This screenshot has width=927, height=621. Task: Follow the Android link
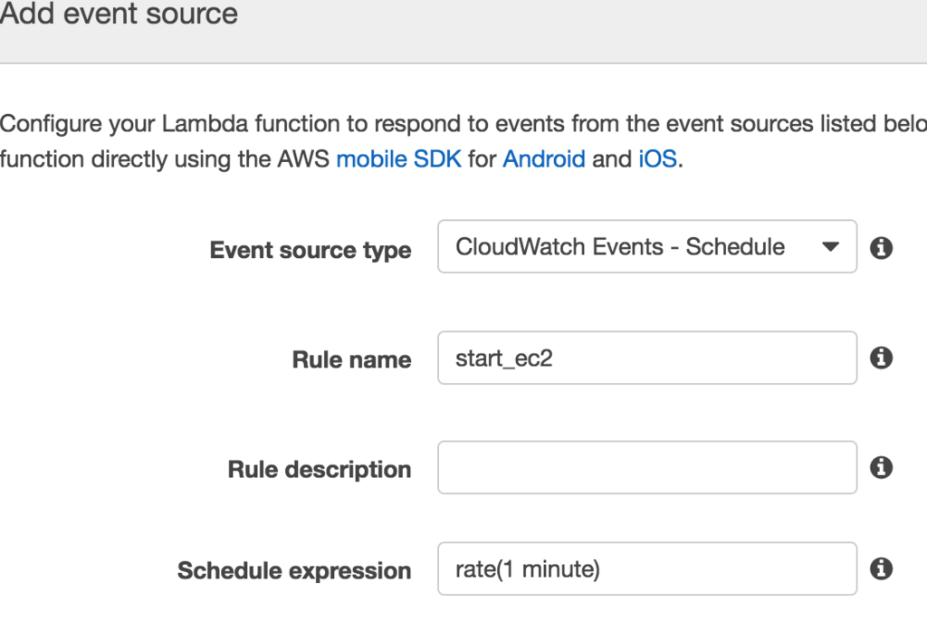point(543,159)
